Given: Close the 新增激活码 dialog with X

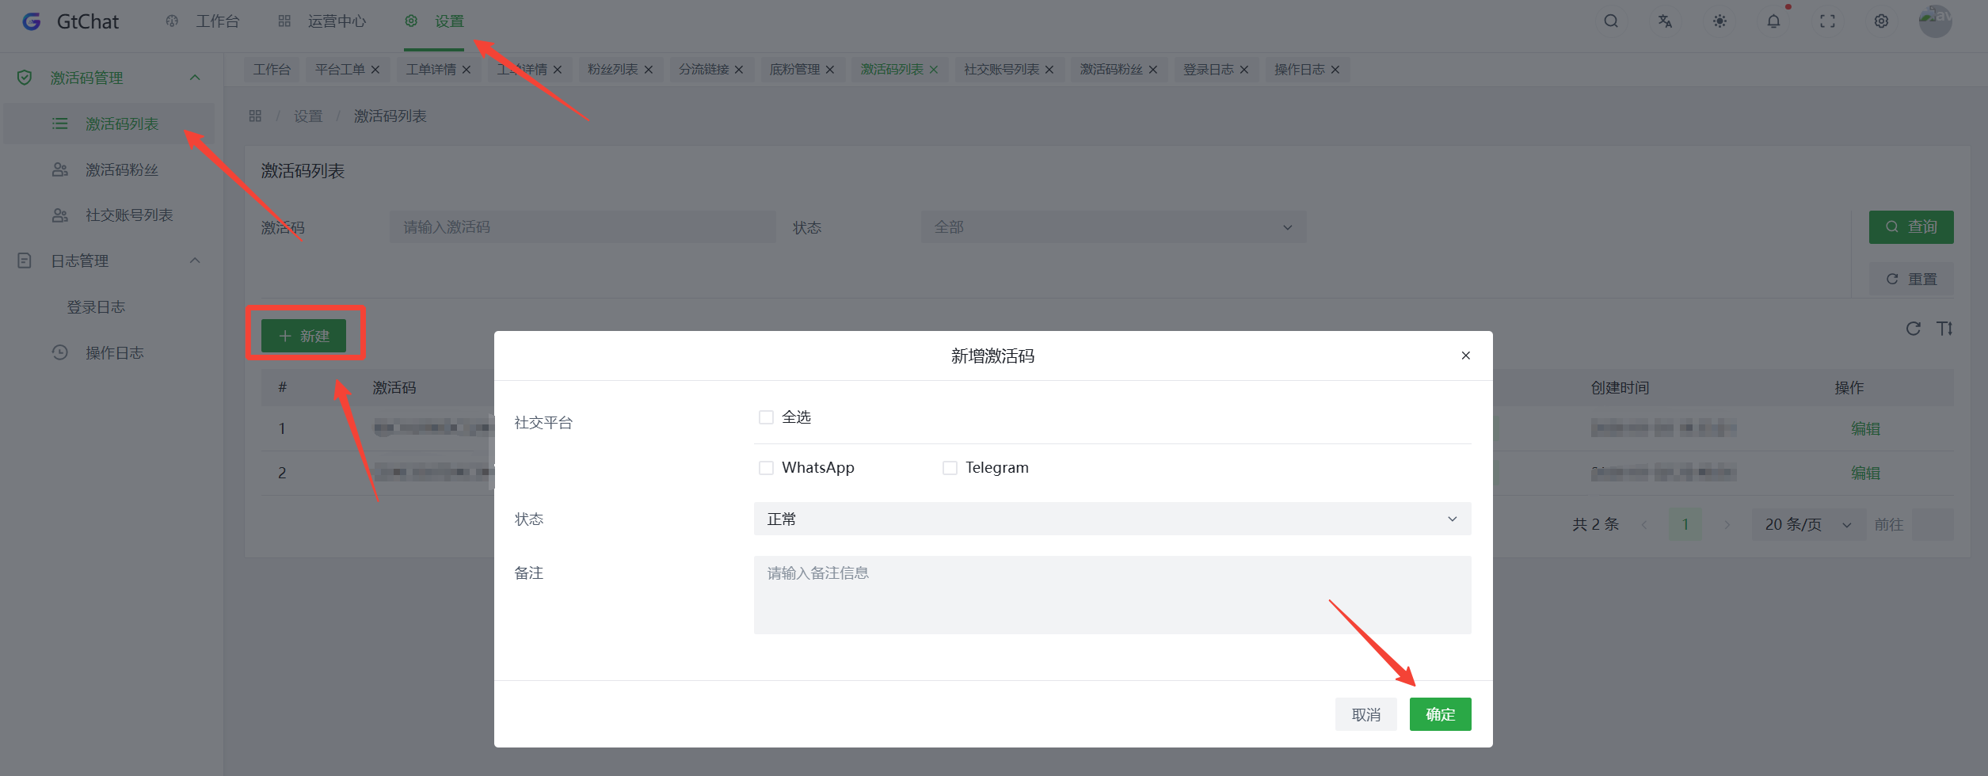Looking at the screenshot, I should pos(1465,356).
